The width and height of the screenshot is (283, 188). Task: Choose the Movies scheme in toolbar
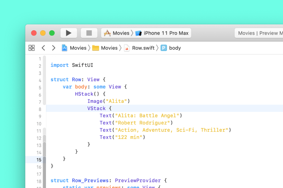coord(117,33)
